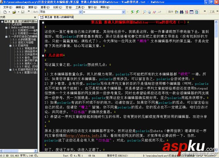Toggle the regular expression .*? option
Screen dimensions: 219x158
point(159,12)
